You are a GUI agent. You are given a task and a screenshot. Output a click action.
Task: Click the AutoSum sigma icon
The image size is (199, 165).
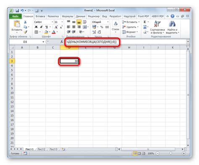145,22
